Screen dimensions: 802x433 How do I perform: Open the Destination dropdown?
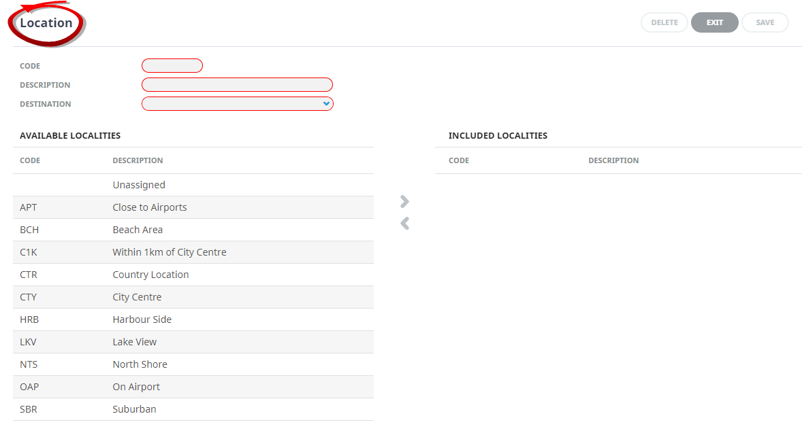click(237, 104)
